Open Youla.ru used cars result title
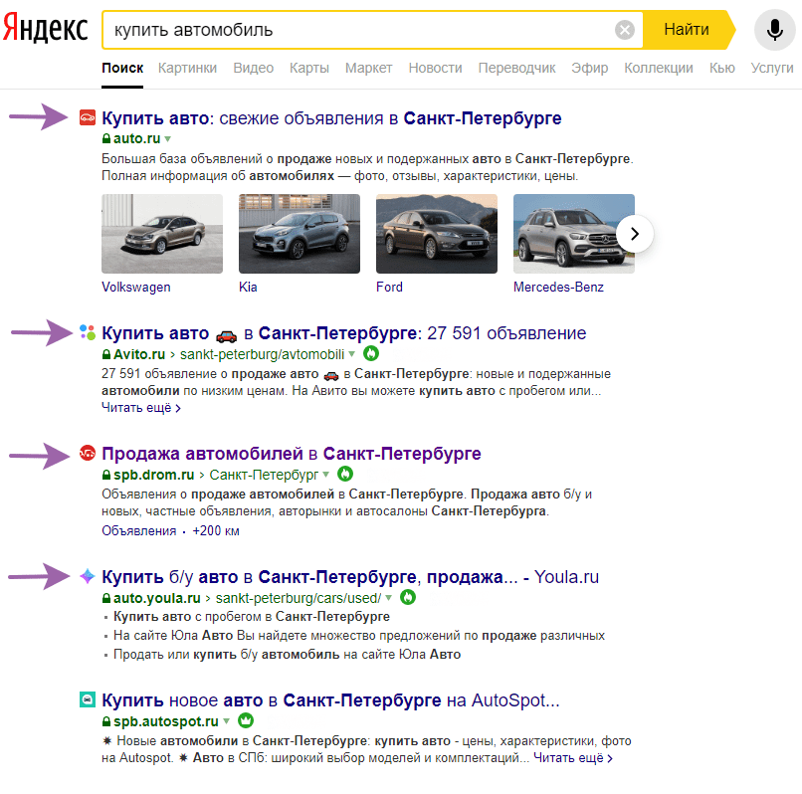 click(350, 576)
